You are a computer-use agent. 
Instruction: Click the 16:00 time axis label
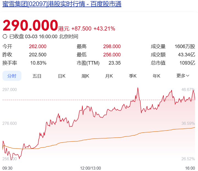click(x=190, y=168)
